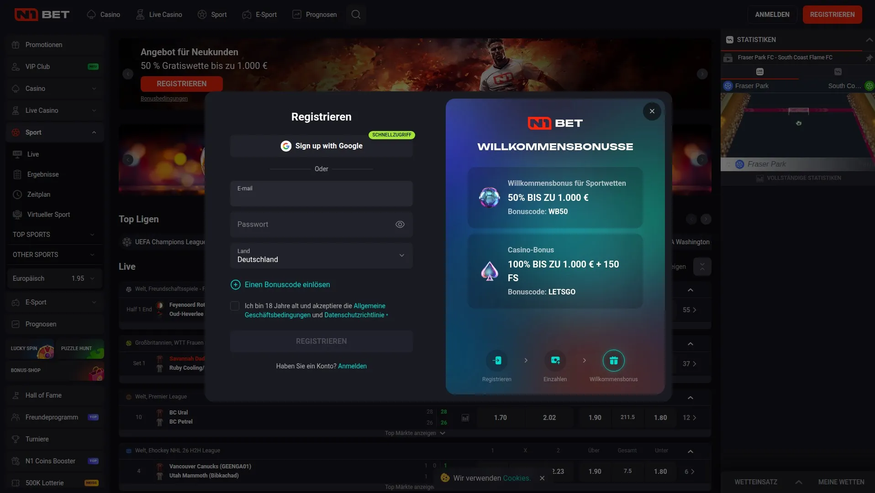Click Einen Bonuscode einlösen link
This screenshot has height=493, width=875.
coord(287,285)
